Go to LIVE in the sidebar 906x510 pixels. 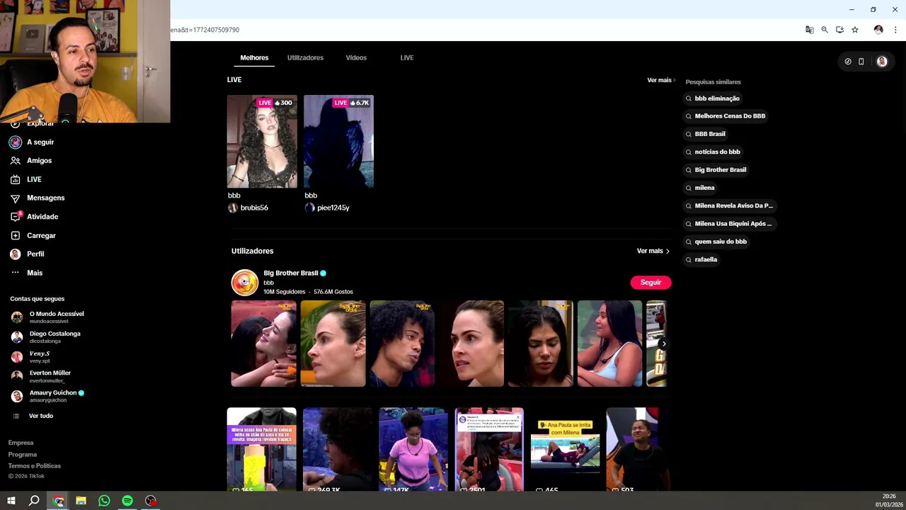coord(26,179)
